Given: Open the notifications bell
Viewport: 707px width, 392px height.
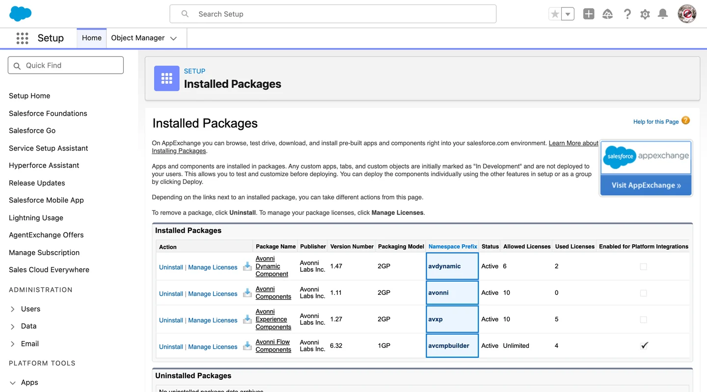Looking at the screenshot, I should tap(663, 14).
